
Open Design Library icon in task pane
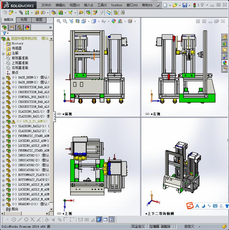(x=225, y=43)
